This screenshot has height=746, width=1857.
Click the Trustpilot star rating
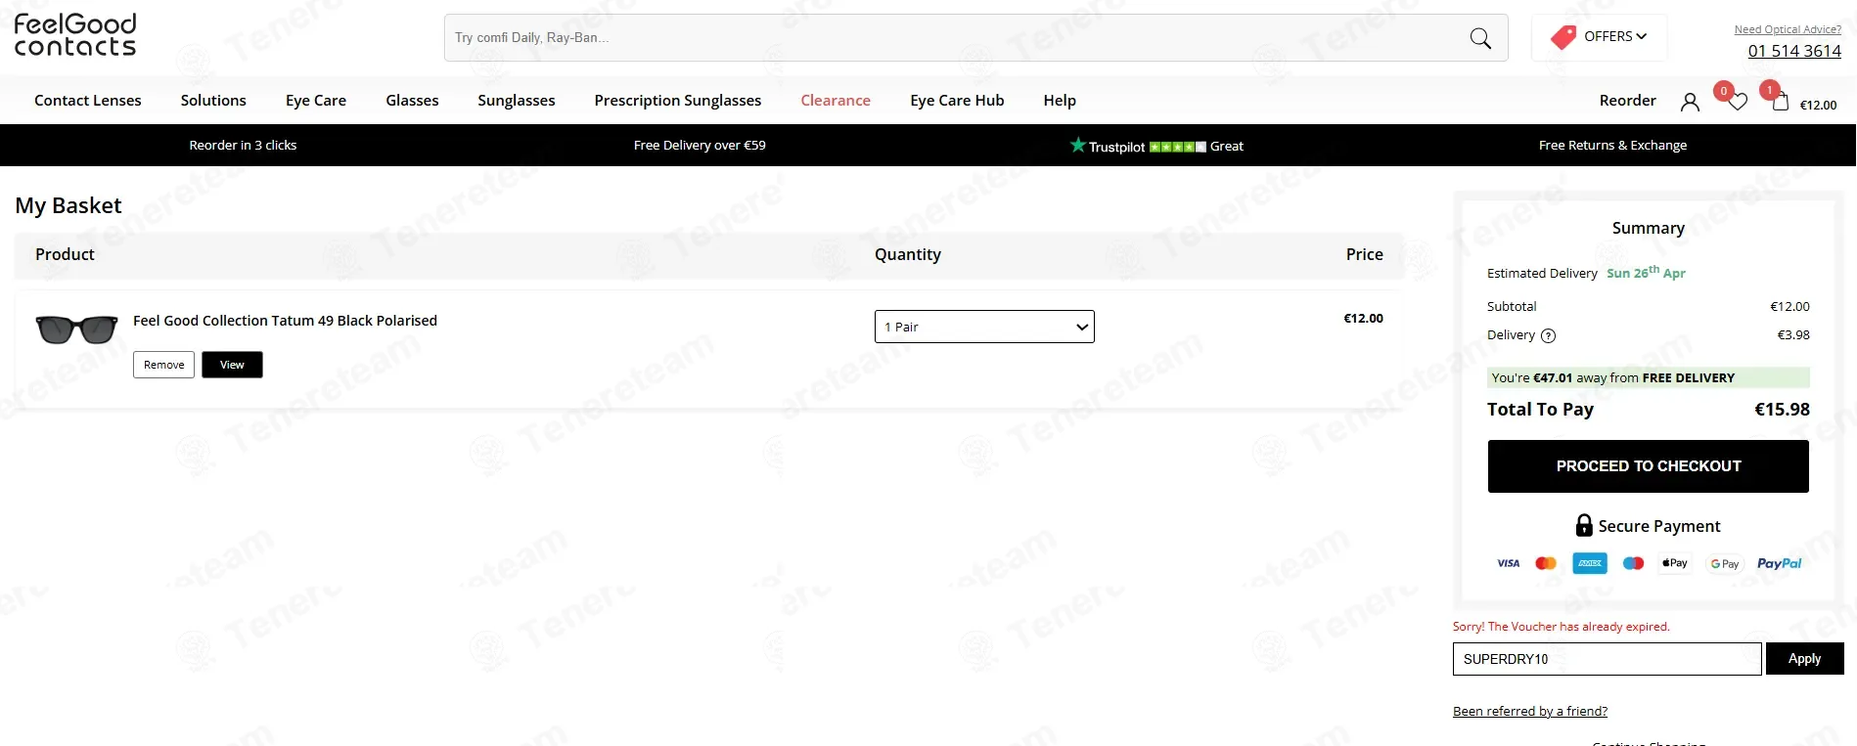1178,147
